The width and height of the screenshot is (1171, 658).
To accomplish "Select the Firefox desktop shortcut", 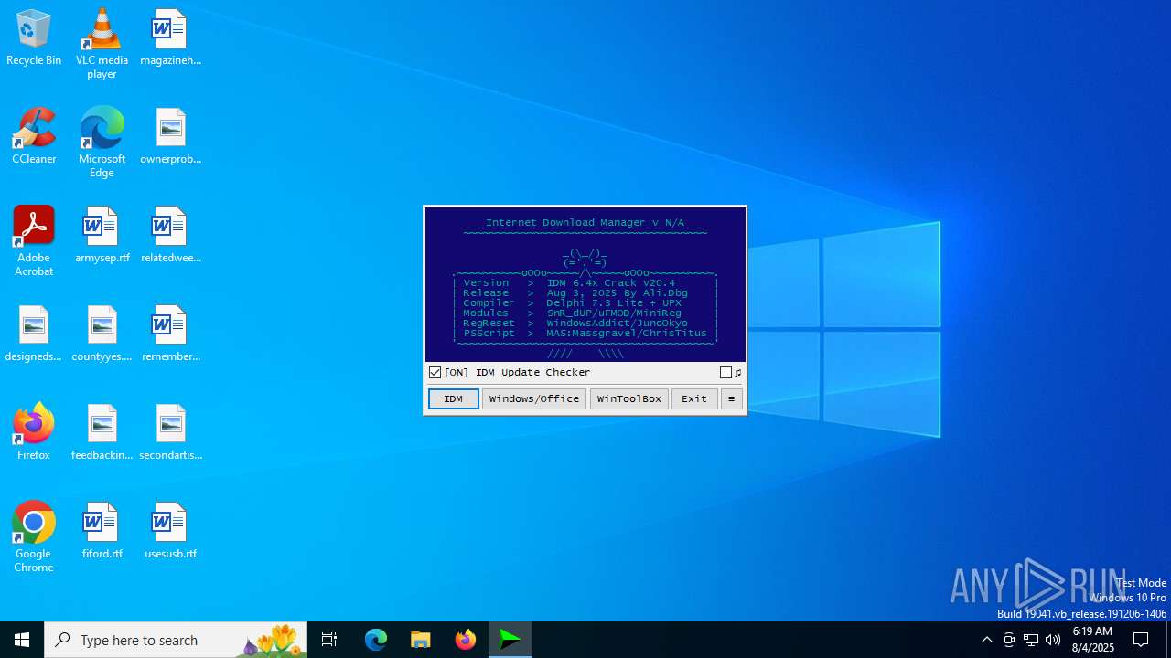I will click(x=34, y=433).
